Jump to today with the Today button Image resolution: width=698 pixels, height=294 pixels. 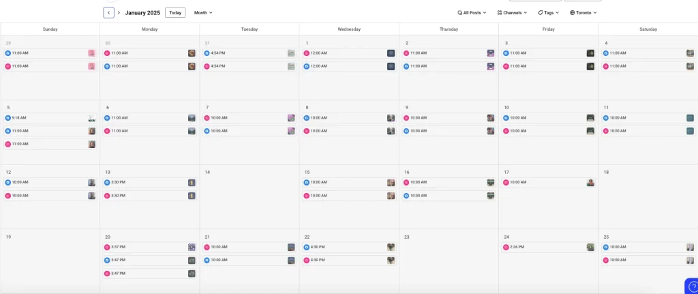pos(175,12)
